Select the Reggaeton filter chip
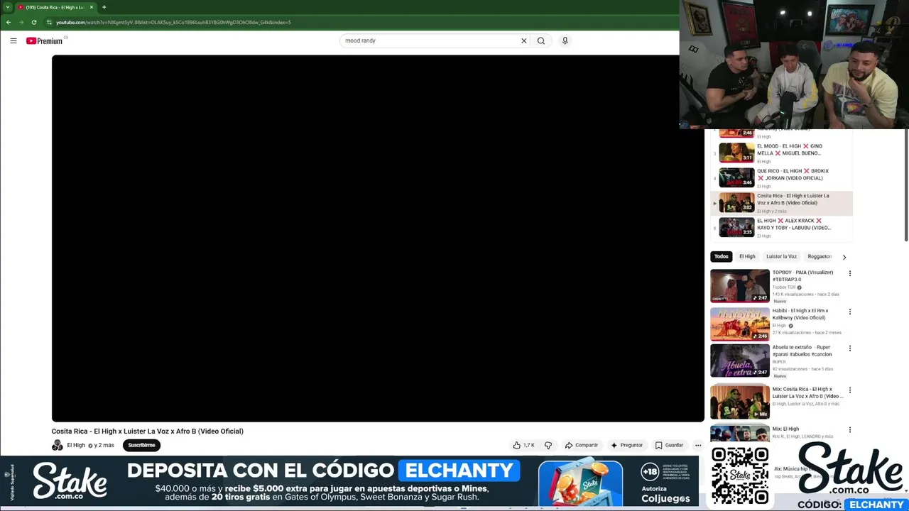The width and height of the screenshot is (909, 511). [x=820, y=256]
